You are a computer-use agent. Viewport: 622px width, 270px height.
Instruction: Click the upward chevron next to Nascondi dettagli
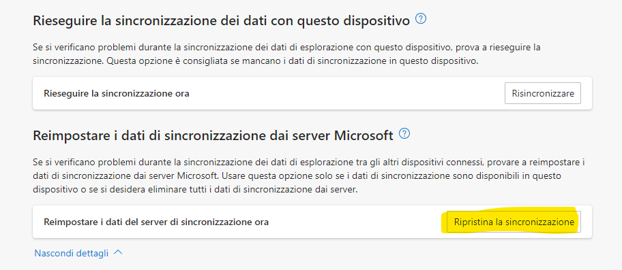[x=118, y=252]
